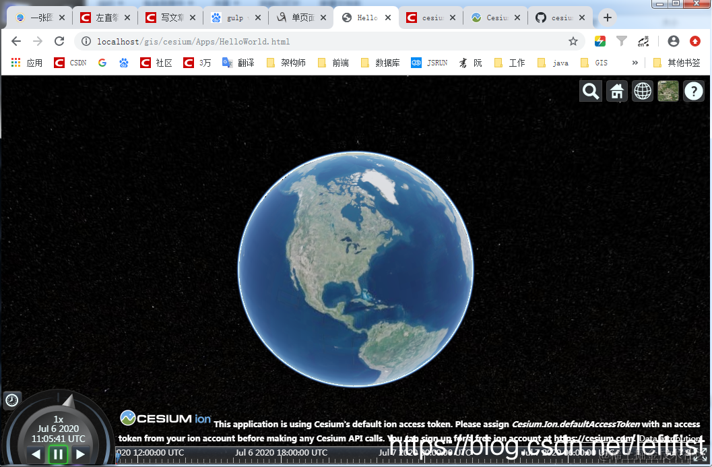
Task: Bookmark this page with the star icon
Action: coord(573,41)
